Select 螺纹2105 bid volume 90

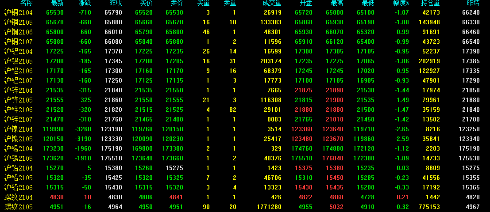206,207
